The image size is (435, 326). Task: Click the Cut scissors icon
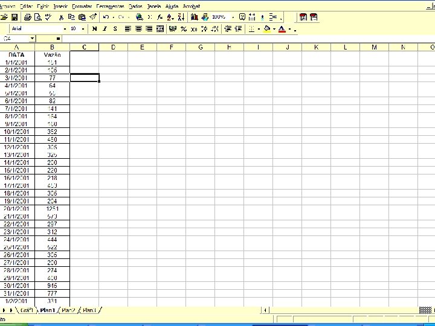(61, 17)
